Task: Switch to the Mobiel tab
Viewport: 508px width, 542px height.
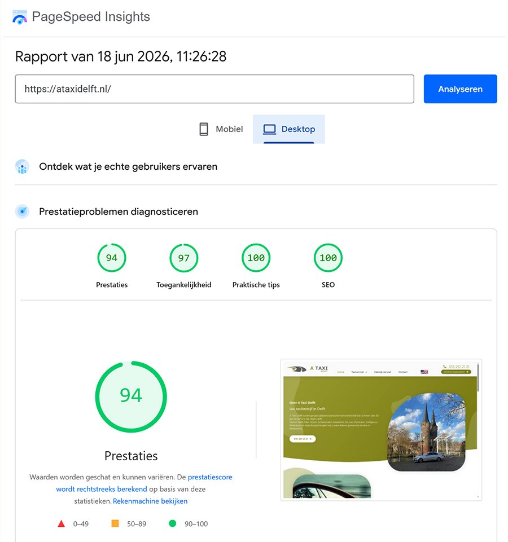Action: (x=221, y=129)
